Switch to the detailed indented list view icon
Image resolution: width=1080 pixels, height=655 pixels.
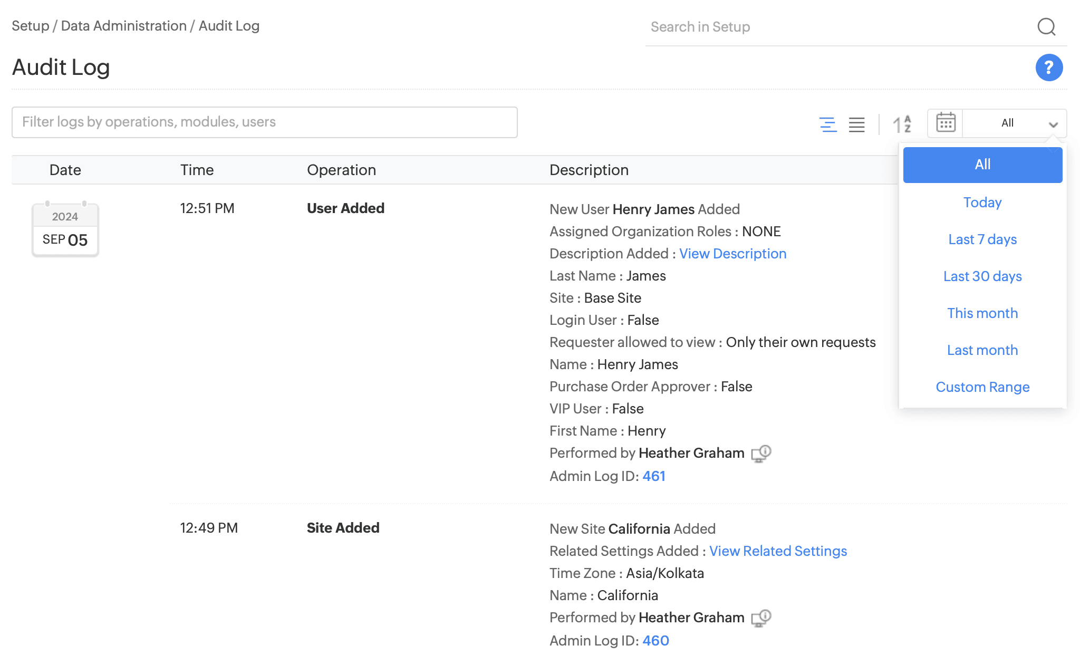(828, 124)
